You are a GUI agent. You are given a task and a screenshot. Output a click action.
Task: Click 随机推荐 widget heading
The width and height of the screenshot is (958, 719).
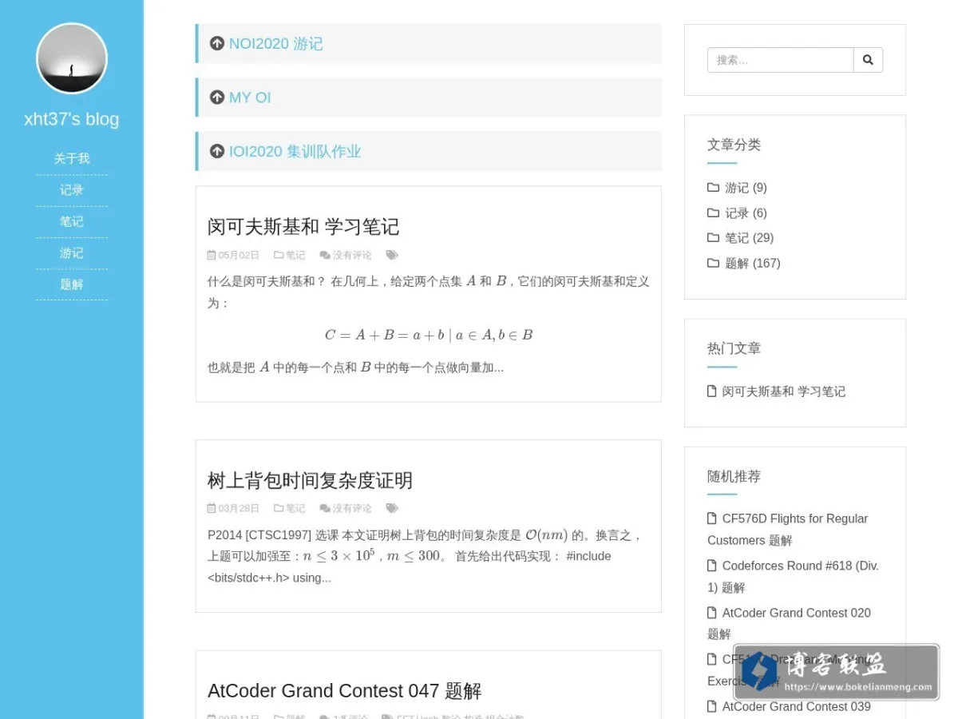coord(734,476)
